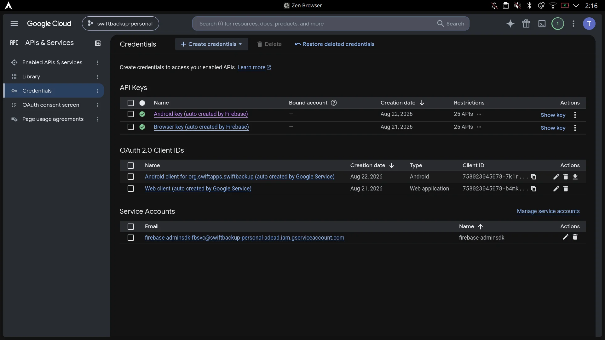Show key for Android key

(x=553, y=115)
